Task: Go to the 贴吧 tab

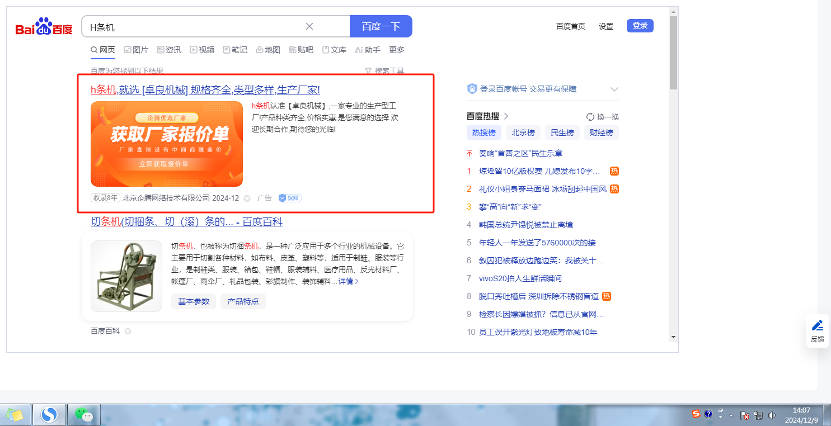Action: point(301,50)
